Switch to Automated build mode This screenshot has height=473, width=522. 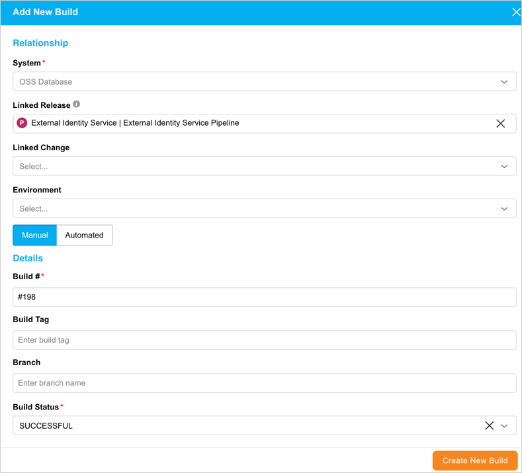(x=84, y=236)
